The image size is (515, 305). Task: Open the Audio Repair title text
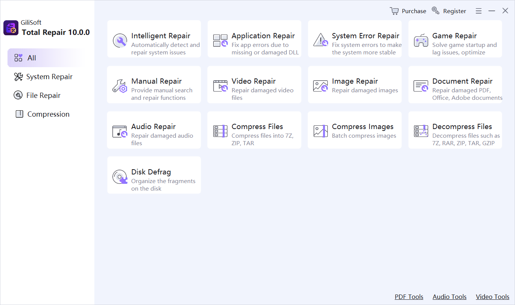coord(153,126)
